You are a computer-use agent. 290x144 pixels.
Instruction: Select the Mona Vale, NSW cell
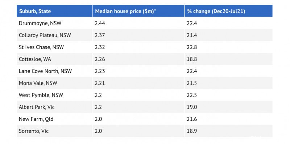coord(54,83)
